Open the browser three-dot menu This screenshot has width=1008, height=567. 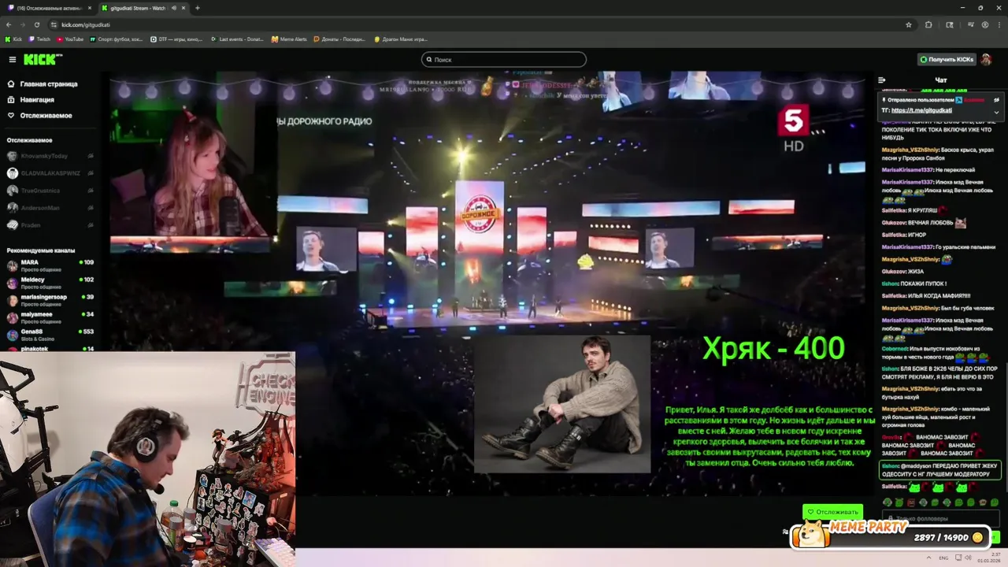tap(999, 24)
